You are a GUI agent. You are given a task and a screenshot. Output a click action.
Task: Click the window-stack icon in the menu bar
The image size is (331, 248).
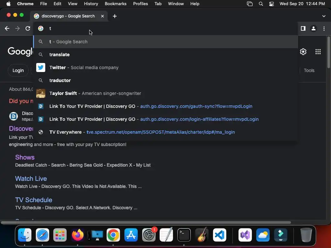[x=250, y=4]
